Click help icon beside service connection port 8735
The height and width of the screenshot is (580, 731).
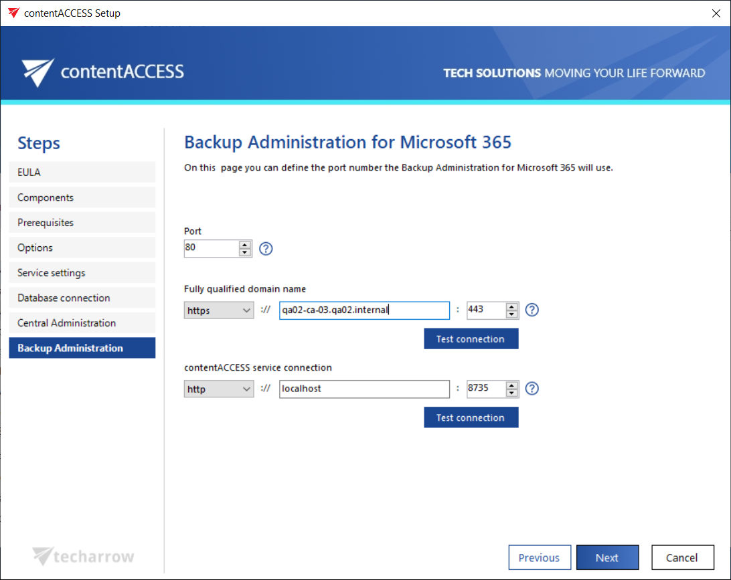(532, 389)
